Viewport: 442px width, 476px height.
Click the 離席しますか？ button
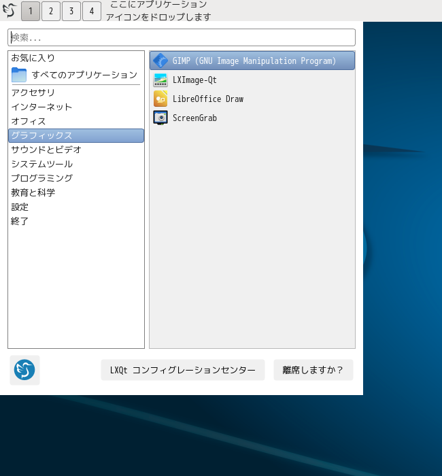(313, 370)
